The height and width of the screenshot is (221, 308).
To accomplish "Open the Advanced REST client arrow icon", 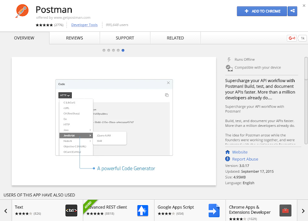I will click(x=142, y=210).
